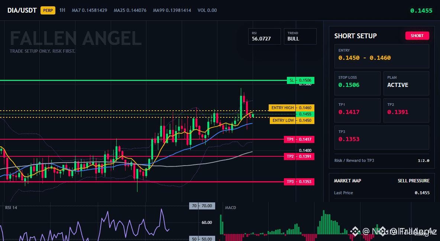The image size is (440, 241).
Task: Click the RSI 70.00 level tag
Action: coord(202,206)
